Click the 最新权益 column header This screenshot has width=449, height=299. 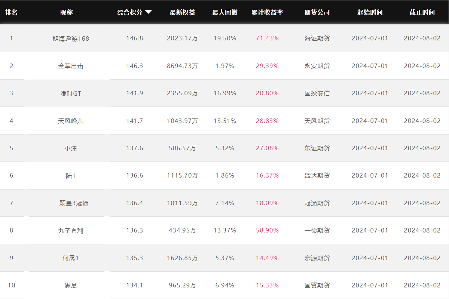click(x=182, y=12)
